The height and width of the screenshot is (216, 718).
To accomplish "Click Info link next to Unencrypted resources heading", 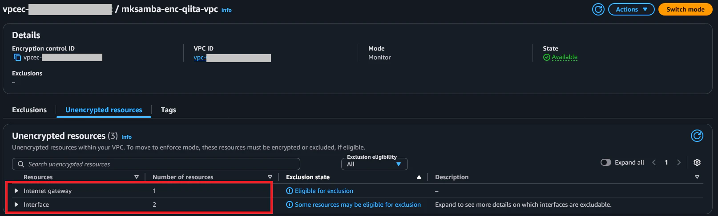I will coord(126,137).
